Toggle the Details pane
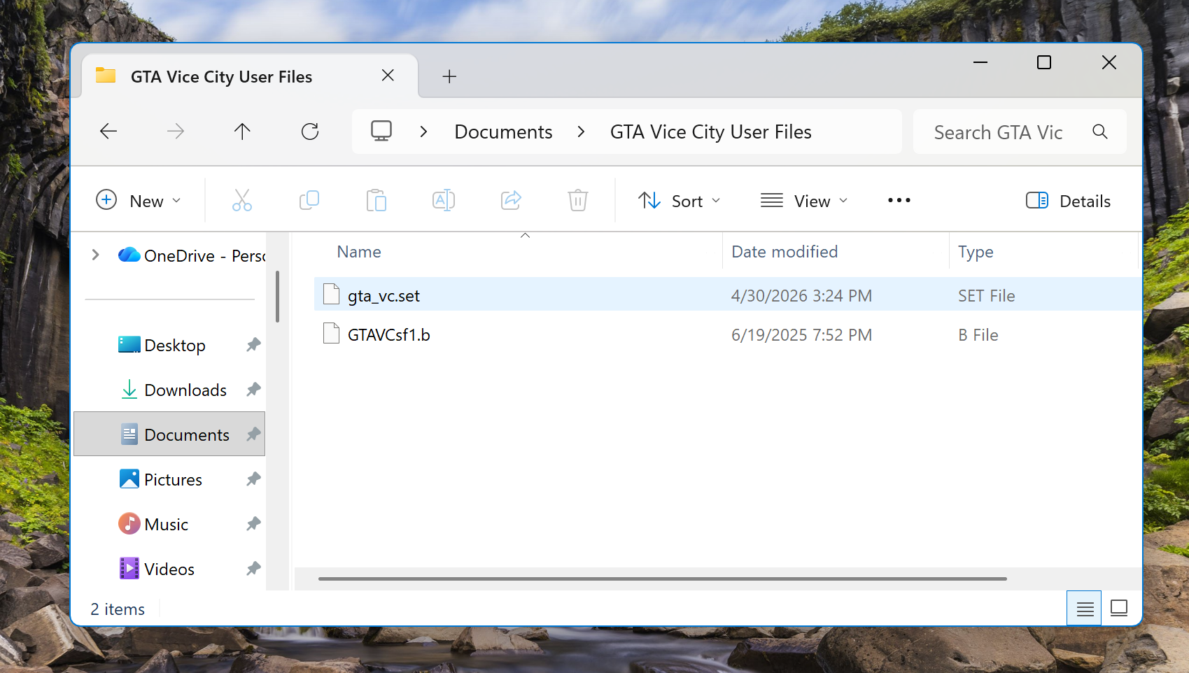This screenshot has width=1189, height=673. [1068, 201]
